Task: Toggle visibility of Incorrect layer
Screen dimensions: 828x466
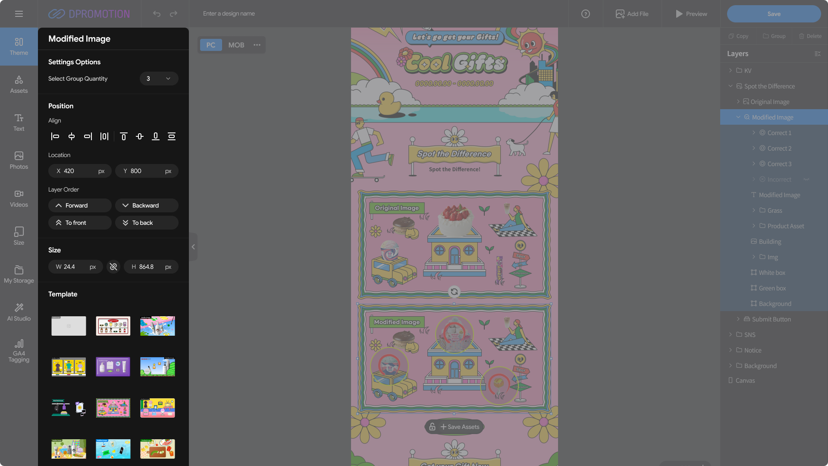Action: [x=806, y=179]
